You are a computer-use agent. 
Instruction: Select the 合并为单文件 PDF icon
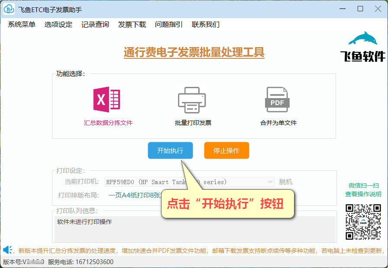click(x=277, y=99)
